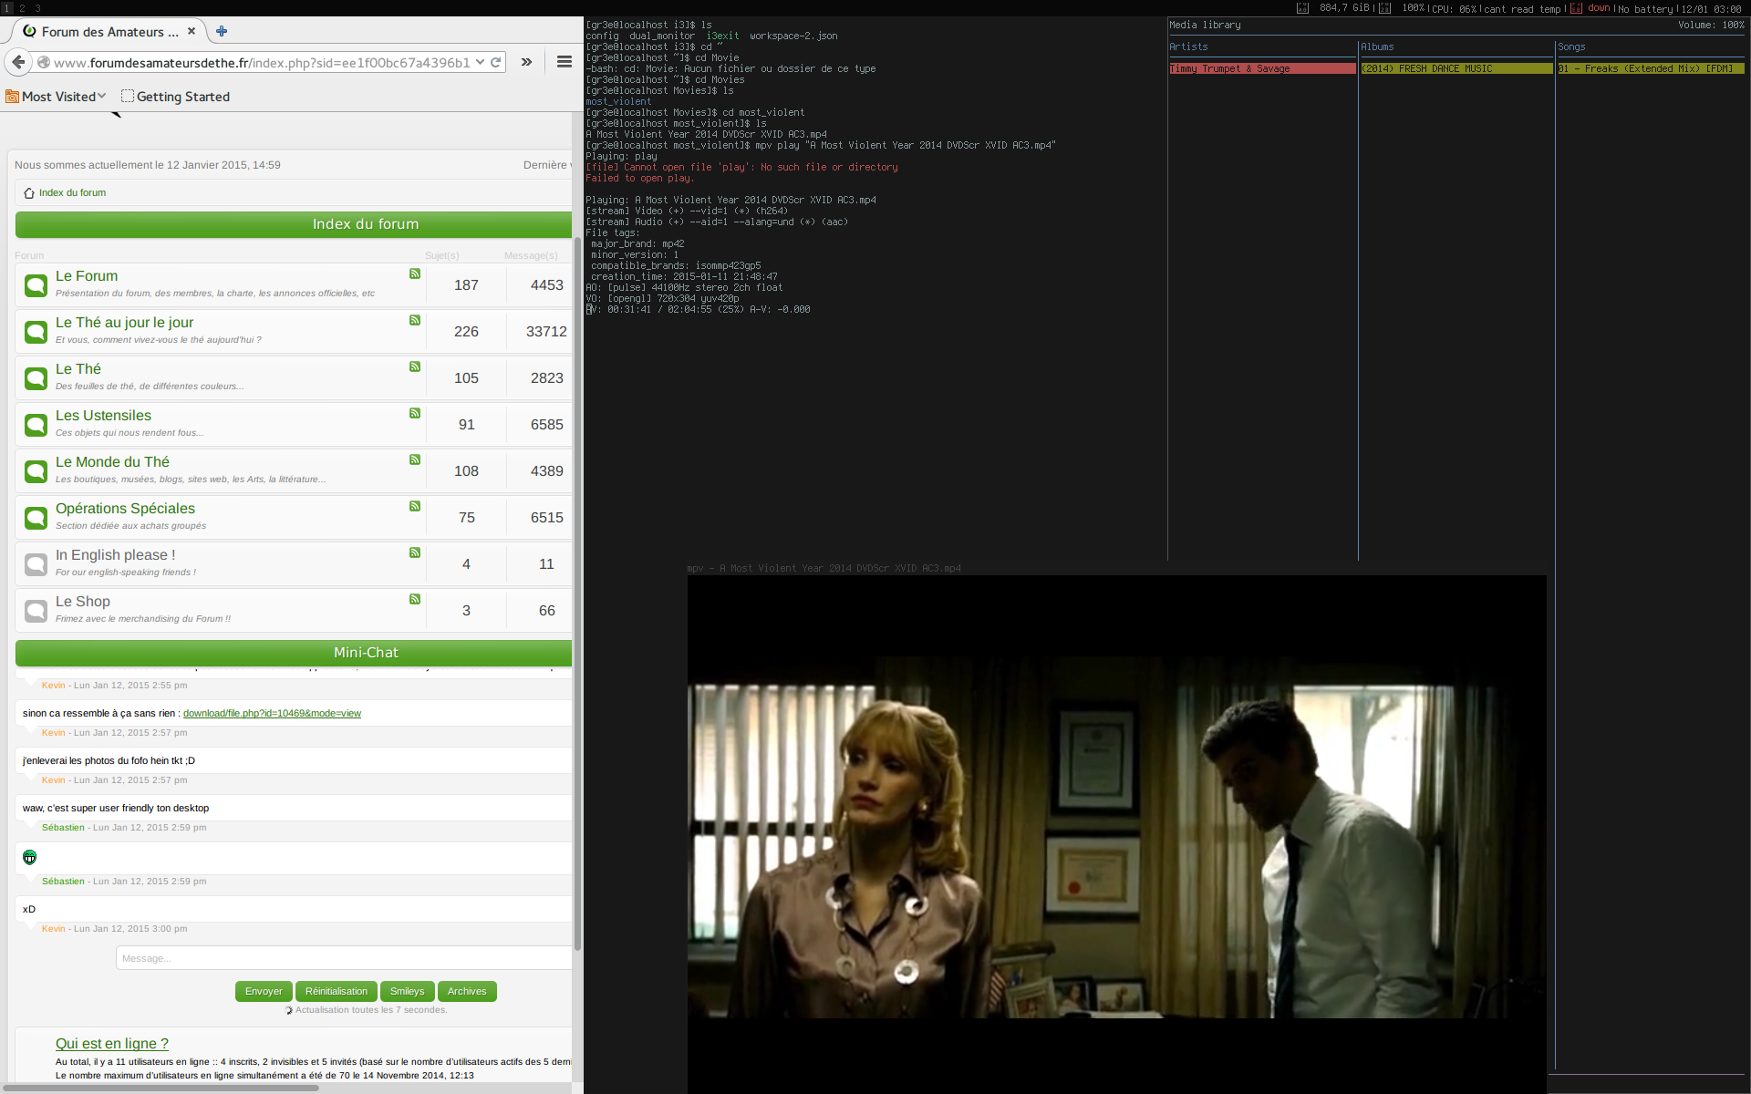Viewport: 1751px width, 1094px height.
Task: Click the browser vertical scrollbar
Action: tap(577, 593)
